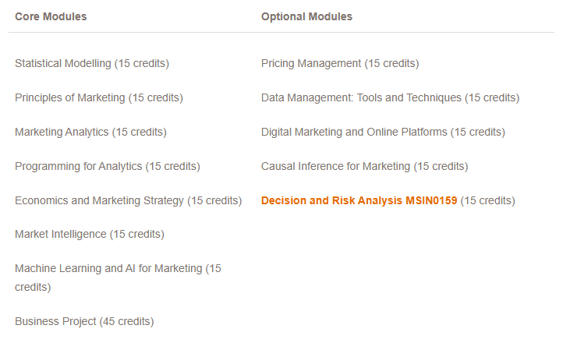Click Causal Inference for Marketing entry
This screenshot has height=343, width=570.
click(x=365, y=166)
